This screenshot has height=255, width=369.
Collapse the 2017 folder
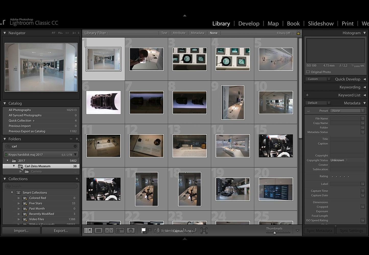[7, 161]
